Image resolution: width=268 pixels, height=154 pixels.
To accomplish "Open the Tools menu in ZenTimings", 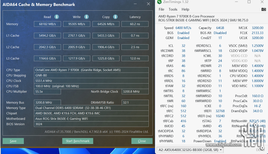I will [173, 9].
